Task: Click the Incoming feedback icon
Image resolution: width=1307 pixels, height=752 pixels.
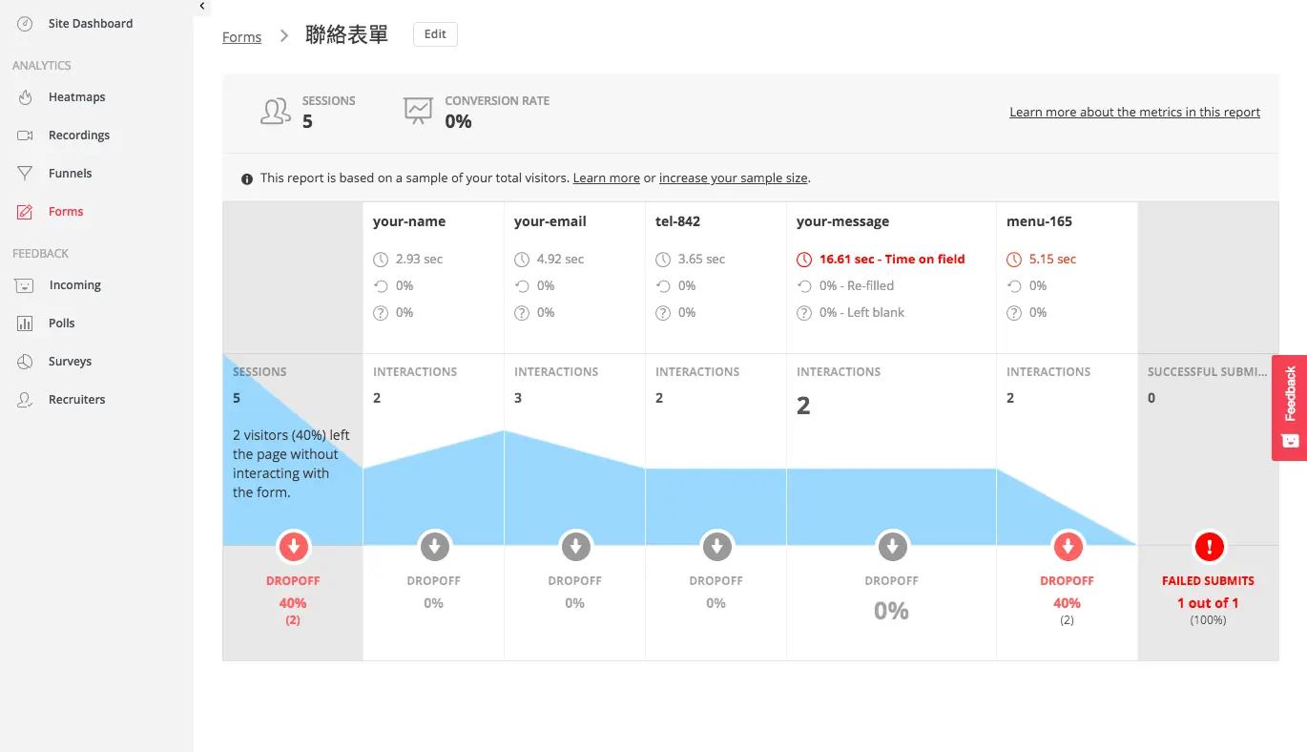Action: pos(26,285)
